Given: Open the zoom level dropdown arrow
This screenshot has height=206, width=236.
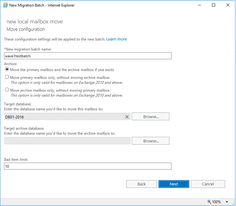Looking at the screenshot, I should (227, 202).
